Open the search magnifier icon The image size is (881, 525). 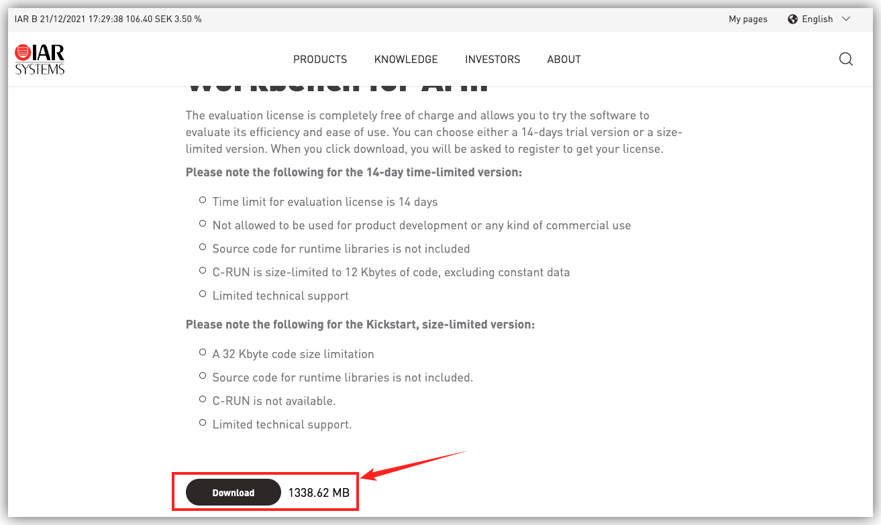pyautogui.click(x=846, y=59)
